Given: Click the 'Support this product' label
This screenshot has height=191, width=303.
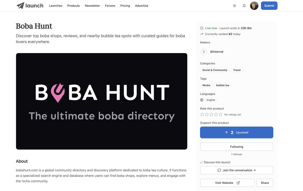Looking at the screenshot, I should click(x=214, y=123).
